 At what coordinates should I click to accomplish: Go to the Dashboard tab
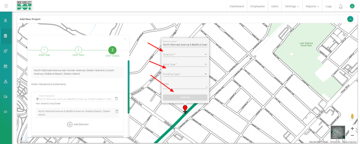pos(237,6)
